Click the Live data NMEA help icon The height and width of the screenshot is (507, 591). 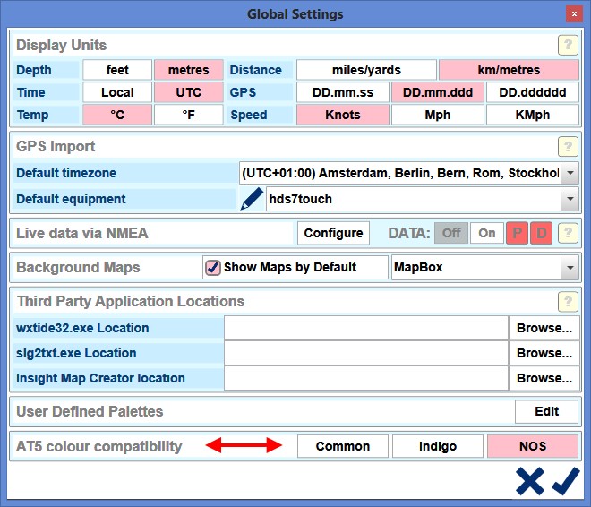[568, 233]
